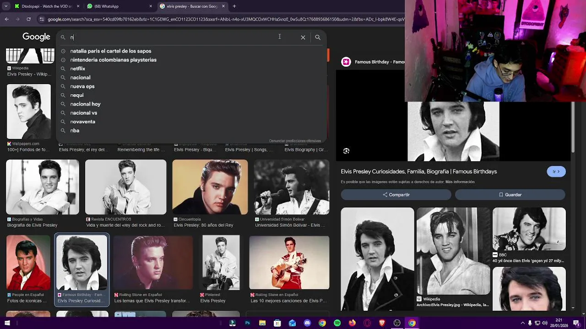Open Microsoft Store from the taskbar
Screen dimensions: 586x329
pyautogui.click(x=277, y=323)
